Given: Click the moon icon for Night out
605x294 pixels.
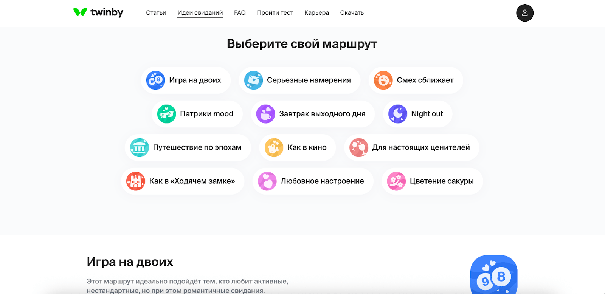Looking at the screenshot, I should tap(397, 114).
